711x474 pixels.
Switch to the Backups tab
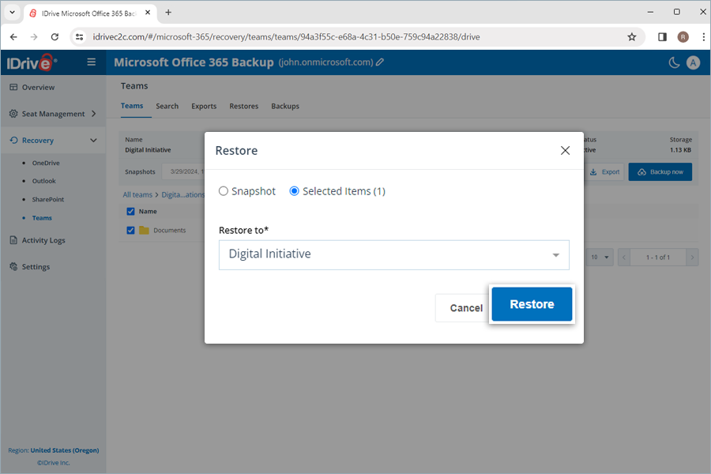point(285,106)
